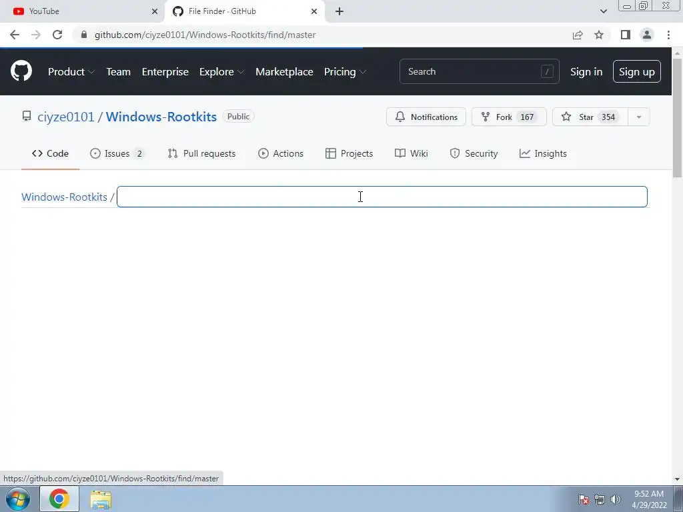Switch to the Insights tab

coord(543,154)
